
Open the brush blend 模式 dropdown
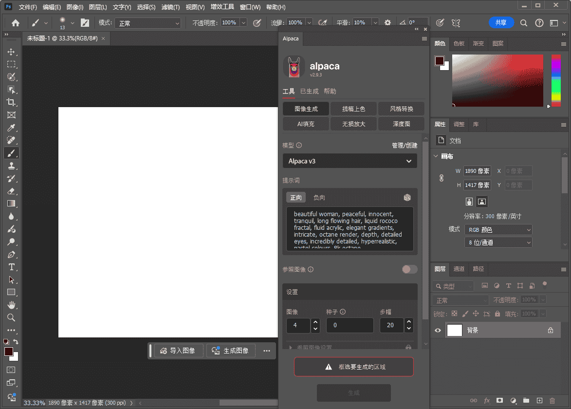[147, 23]
